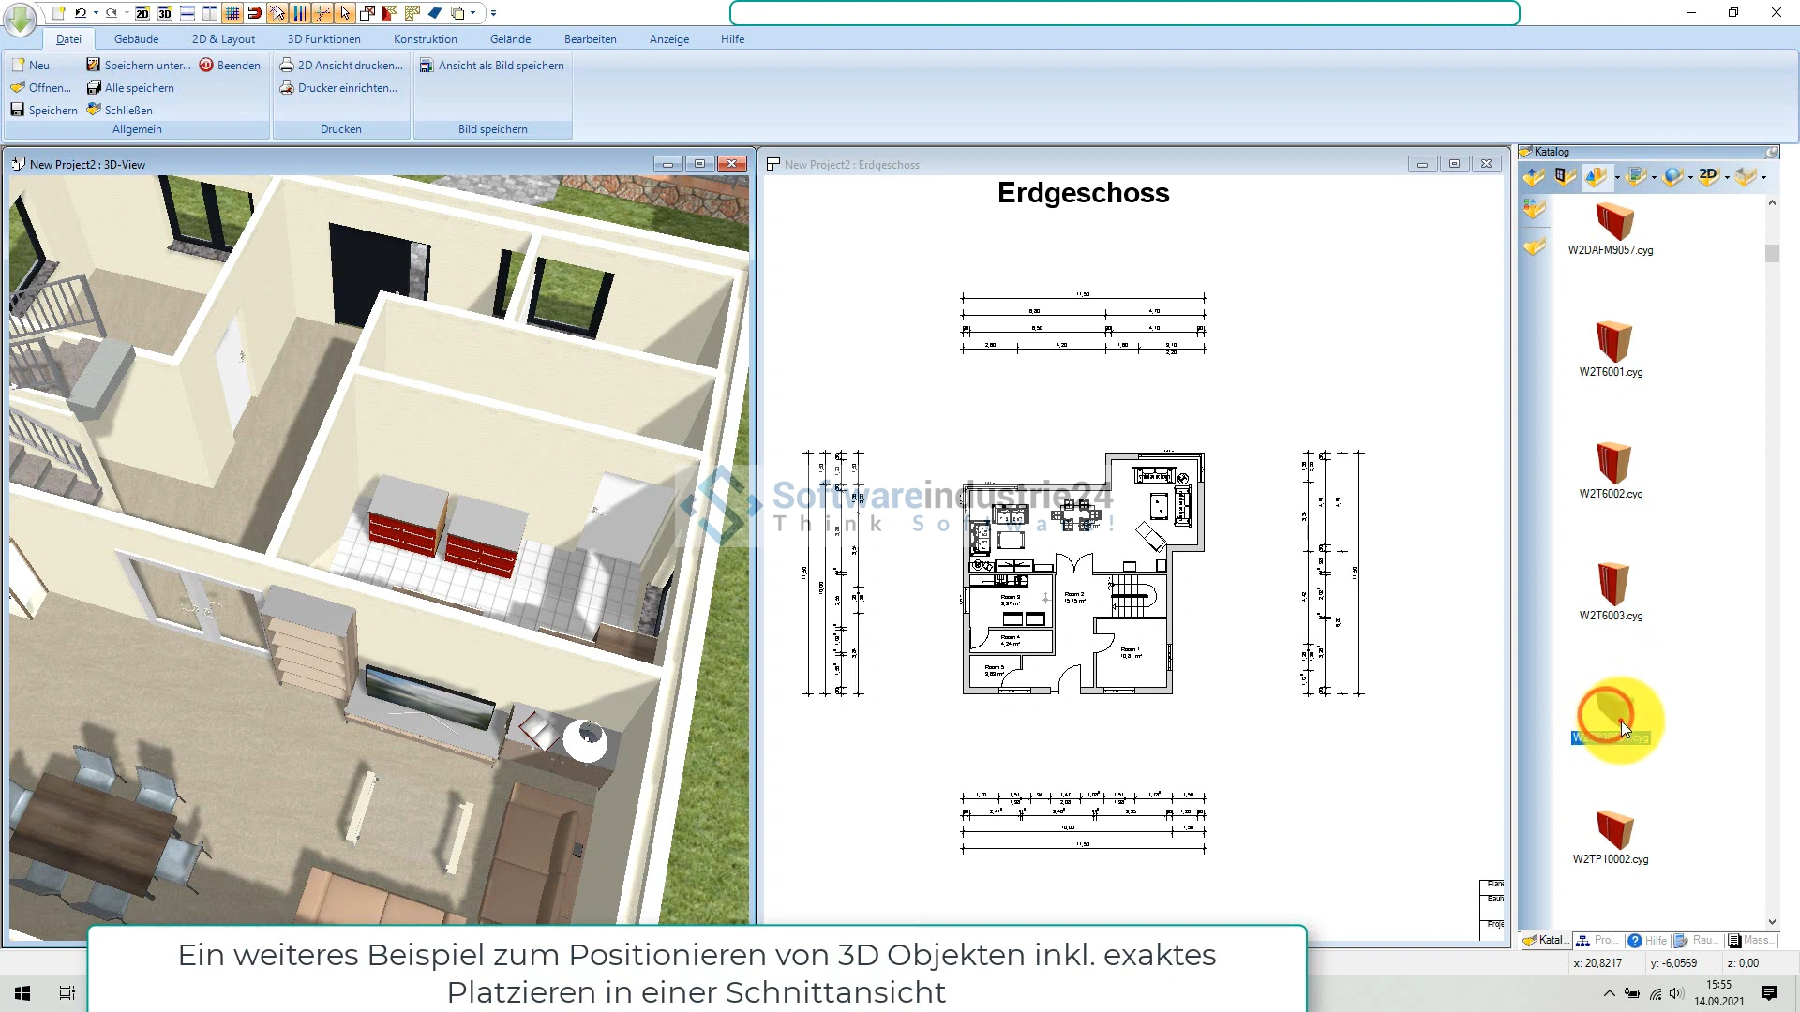The width and height of the screenshot is (1800, 1012).
Task: Open the quick access toolbar customize arrow
Action: click(x=494, y=13)
